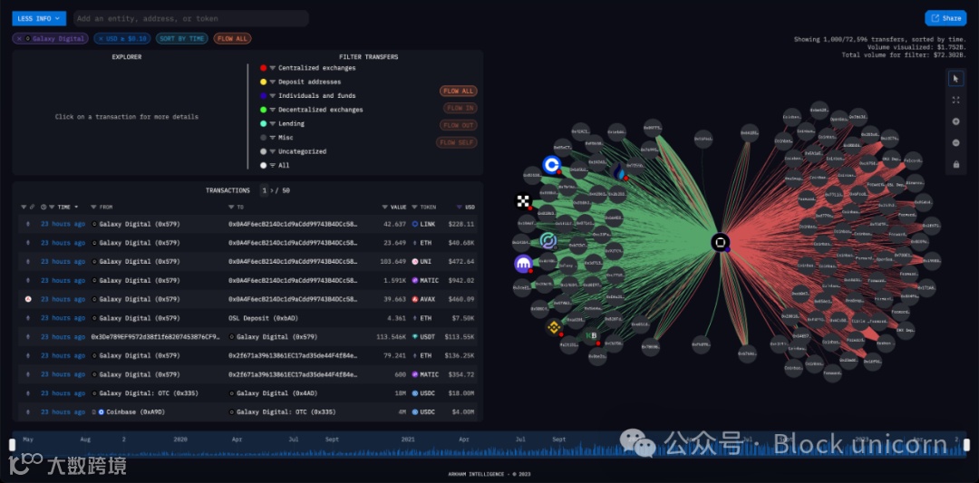The width and height of the screenshot is (979, 483).
Task: Open the TO column filter
Action: [231, 207]
